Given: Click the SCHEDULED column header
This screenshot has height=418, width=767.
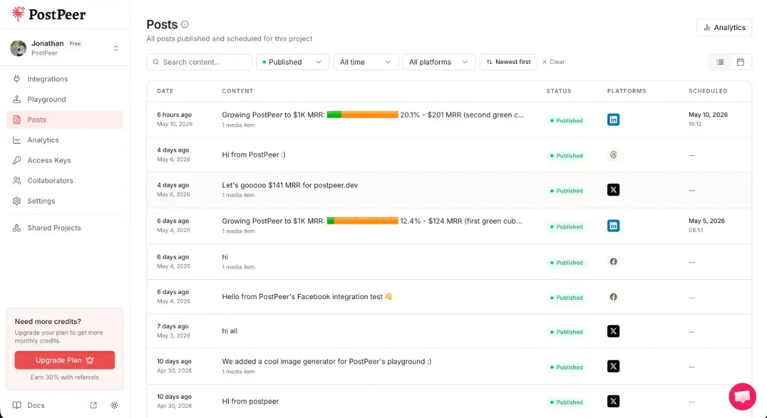Looking at the screenshot, I should pyautogui.click(x=708, y=91).
